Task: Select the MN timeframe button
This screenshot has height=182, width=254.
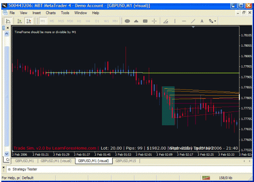Action: (x=115, y=21)
